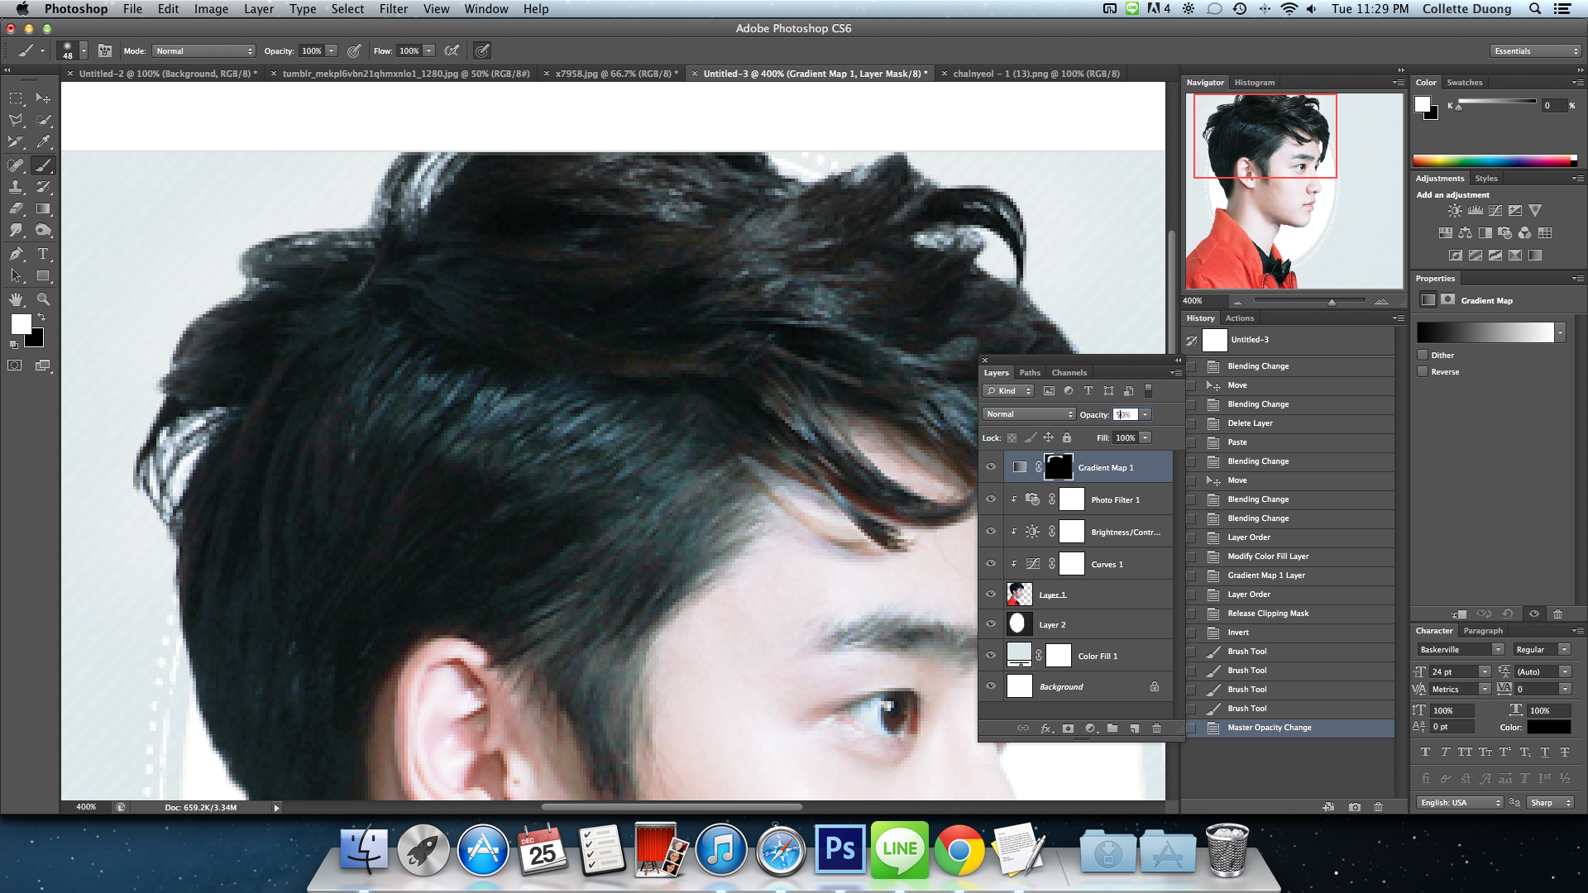Click the add layer mask icon
The width and height of the screenshot is (1588, 893).
tap(1068, 728)
